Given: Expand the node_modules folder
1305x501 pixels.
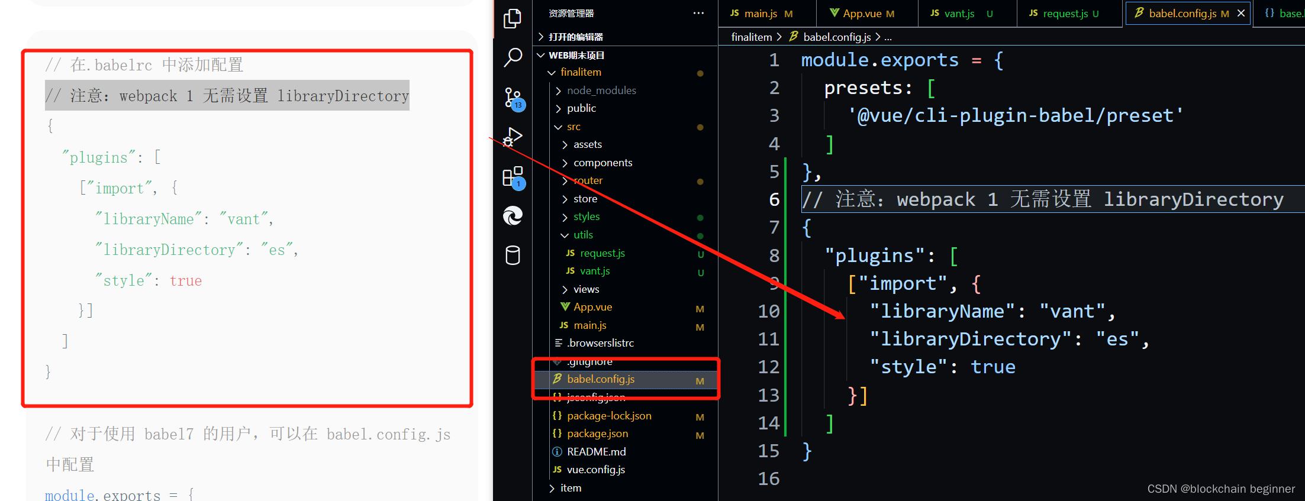Looking at the screenshot, I should [x=625, y=90].
